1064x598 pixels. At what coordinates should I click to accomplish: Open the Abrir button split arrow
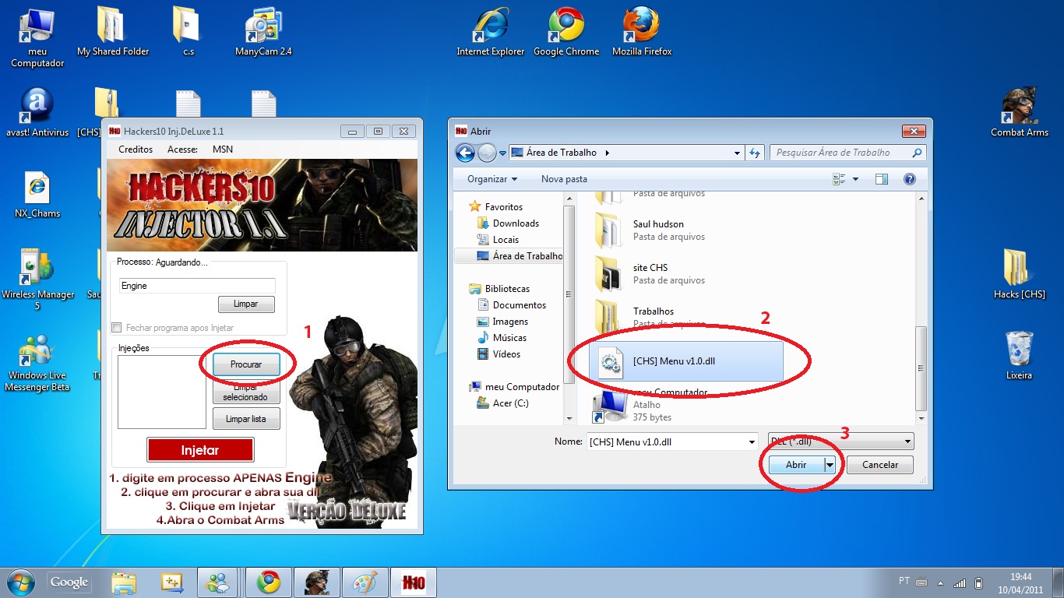(830, 465)
